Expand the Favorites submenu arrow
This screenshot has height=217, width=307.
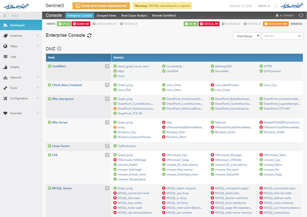(38, 113)
